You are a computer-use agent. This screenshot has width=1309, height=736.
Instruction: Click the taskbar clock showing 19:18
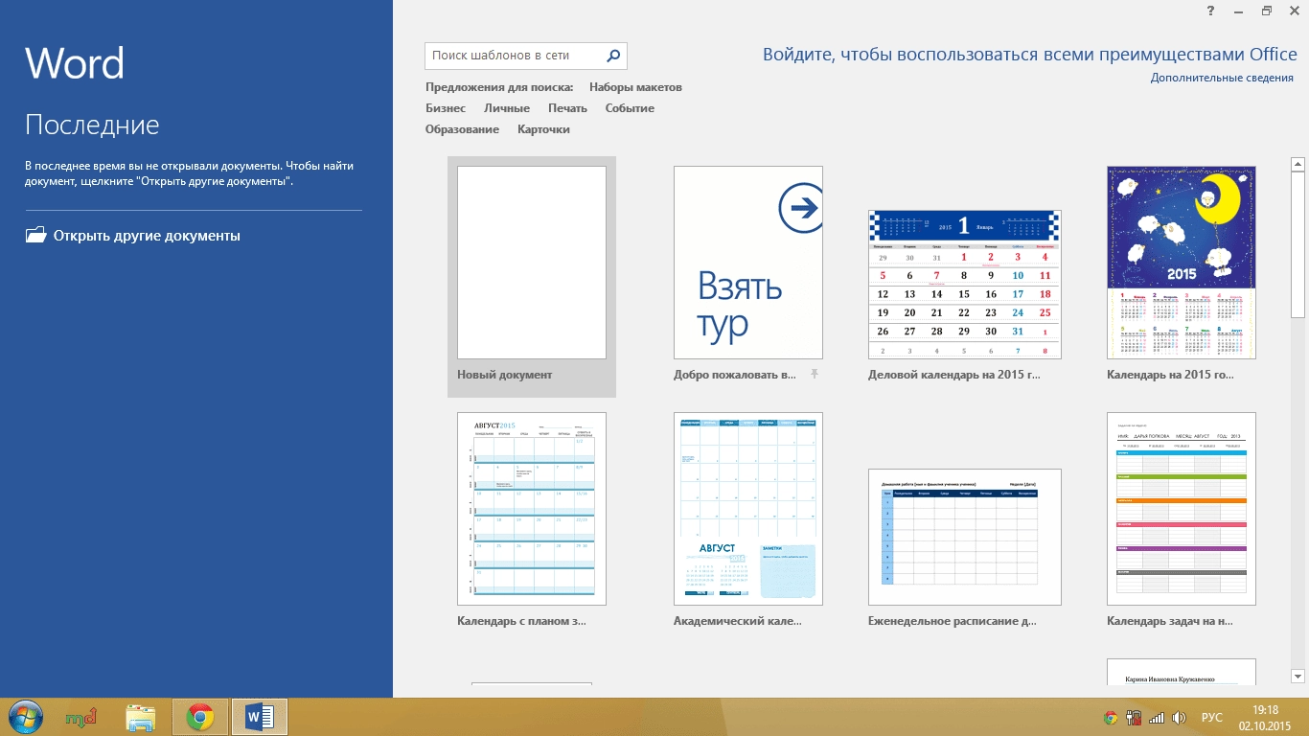1267,717
